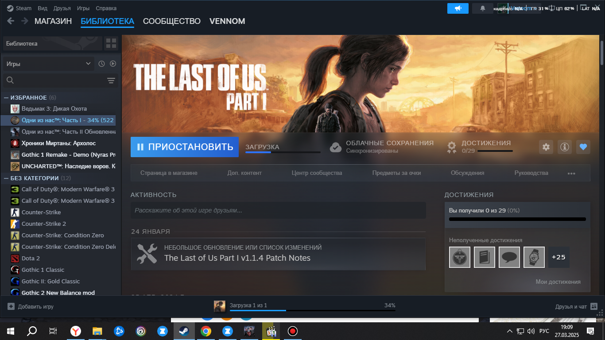The image size is (605, 340).
Task: Click the ПРИОСТАНОВИТЬ download button
Action: click(185, 147)
